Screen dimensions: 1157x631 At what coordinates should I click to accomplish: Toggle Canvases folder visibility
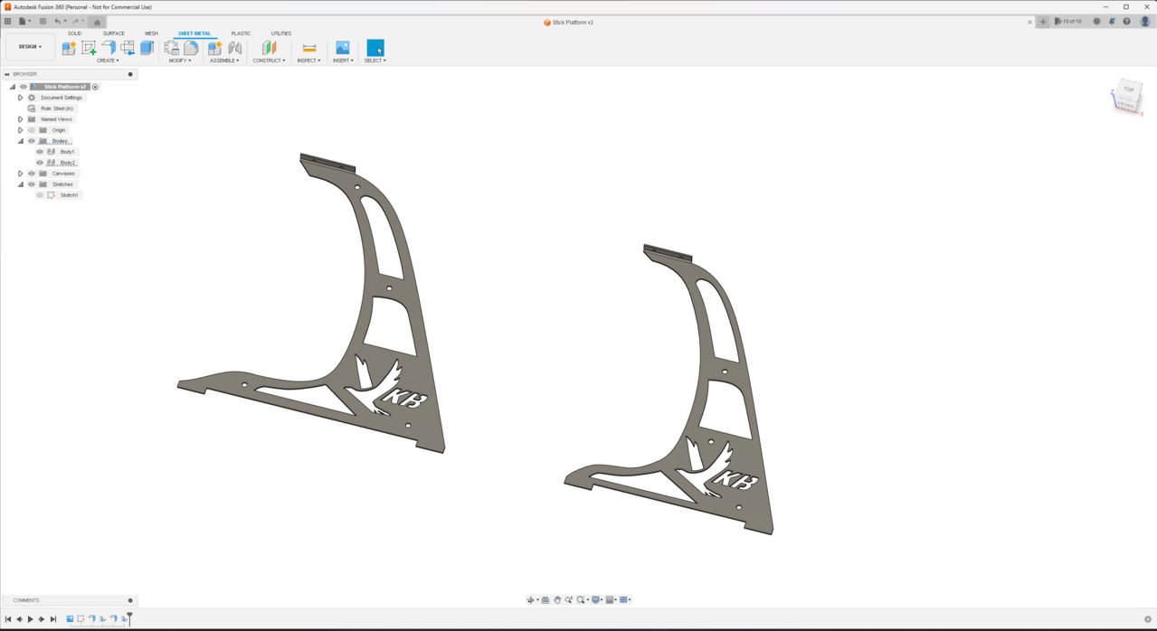[32, 174]
